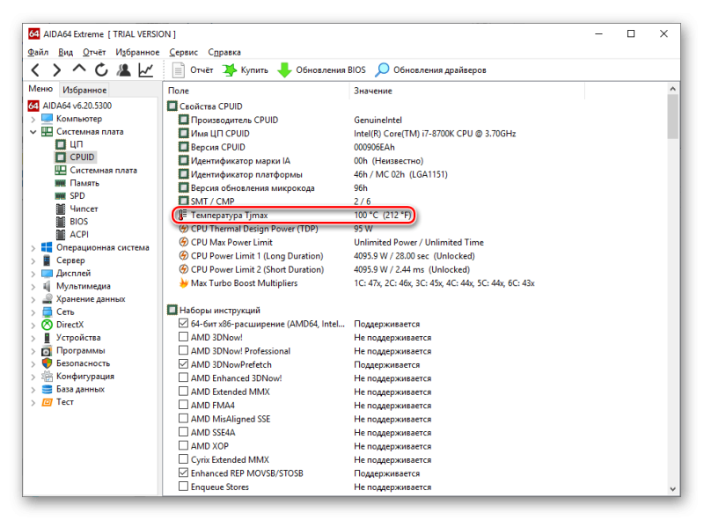Screen dimensions: 704x520
Task: Select Компьютер icon in tree
Action: pyautogui.click(x=47, y=119)
